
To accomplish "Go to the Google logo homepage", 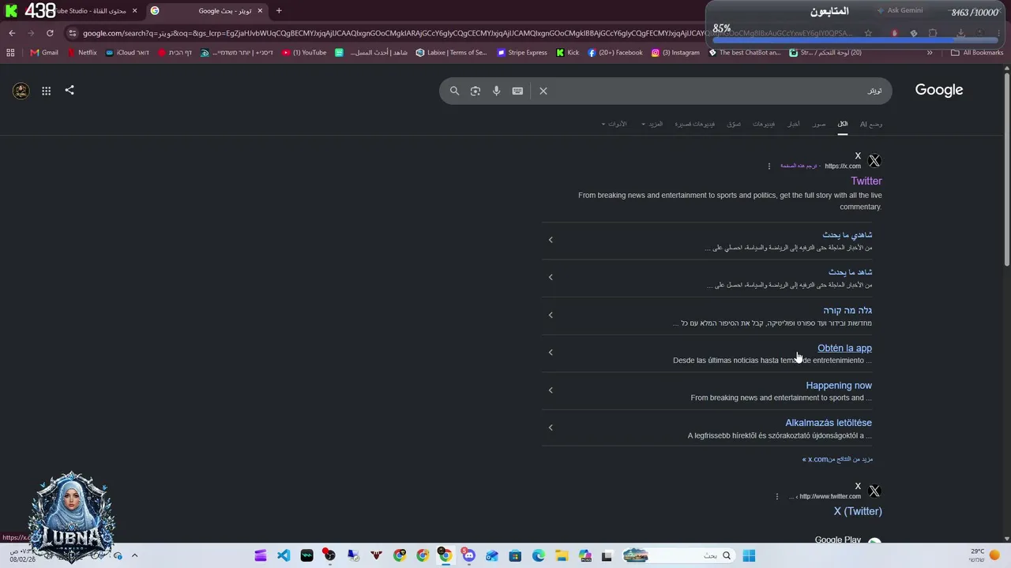I will (939, 90).
